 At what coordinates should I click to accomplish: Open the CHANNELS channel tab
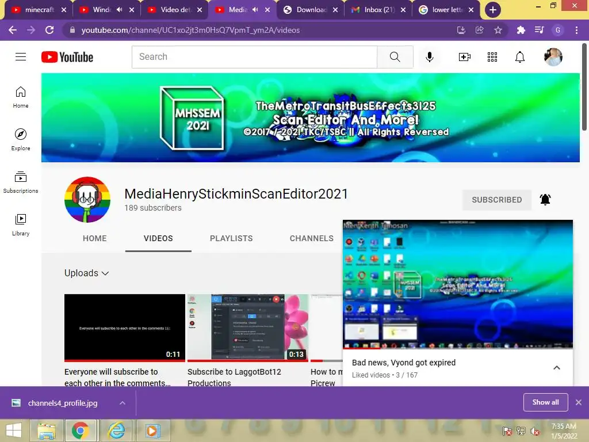coord(311,238)
